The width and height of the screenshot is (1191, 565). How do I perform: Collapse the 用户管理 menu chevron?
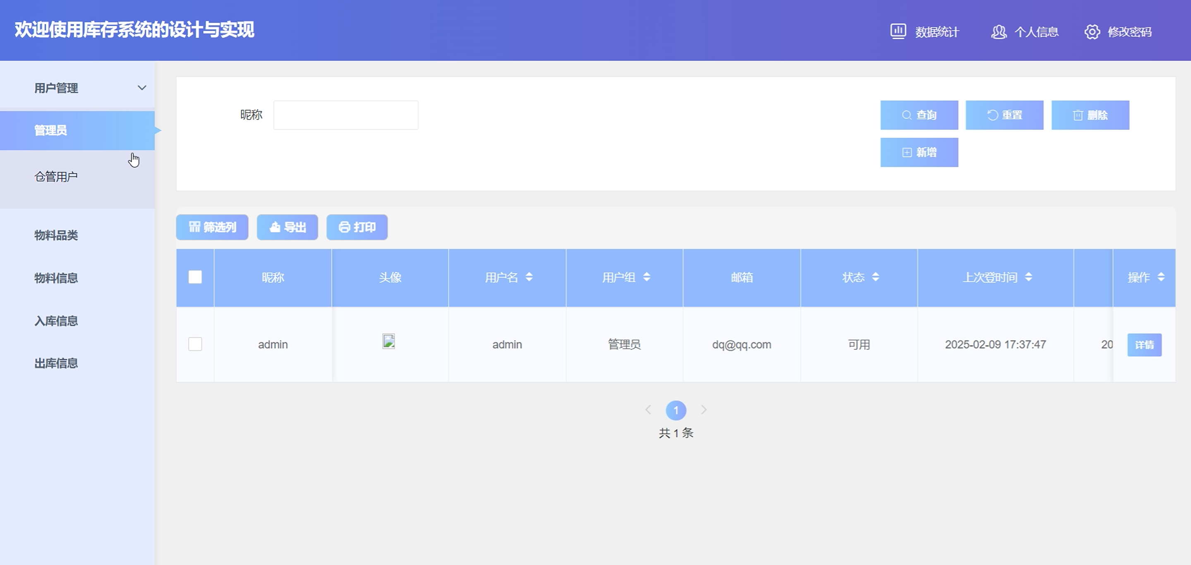pos(142,88)
